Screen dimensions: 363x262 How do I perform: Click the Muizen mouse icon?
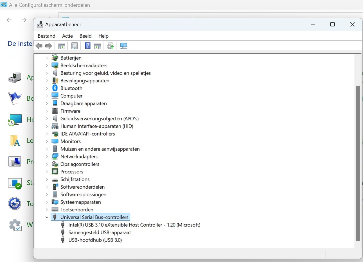pos(55,149)
